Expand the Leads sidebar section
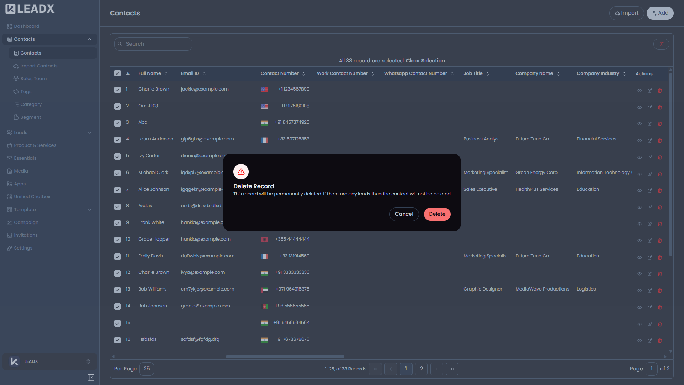 (90, 132)
